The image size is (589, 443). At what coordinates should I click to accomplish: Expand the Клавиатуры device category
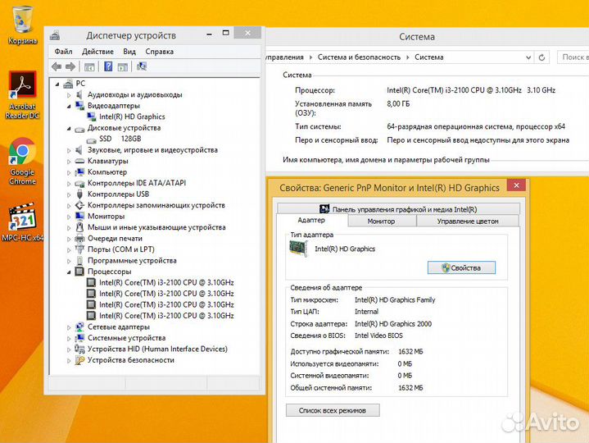[69, 162]
